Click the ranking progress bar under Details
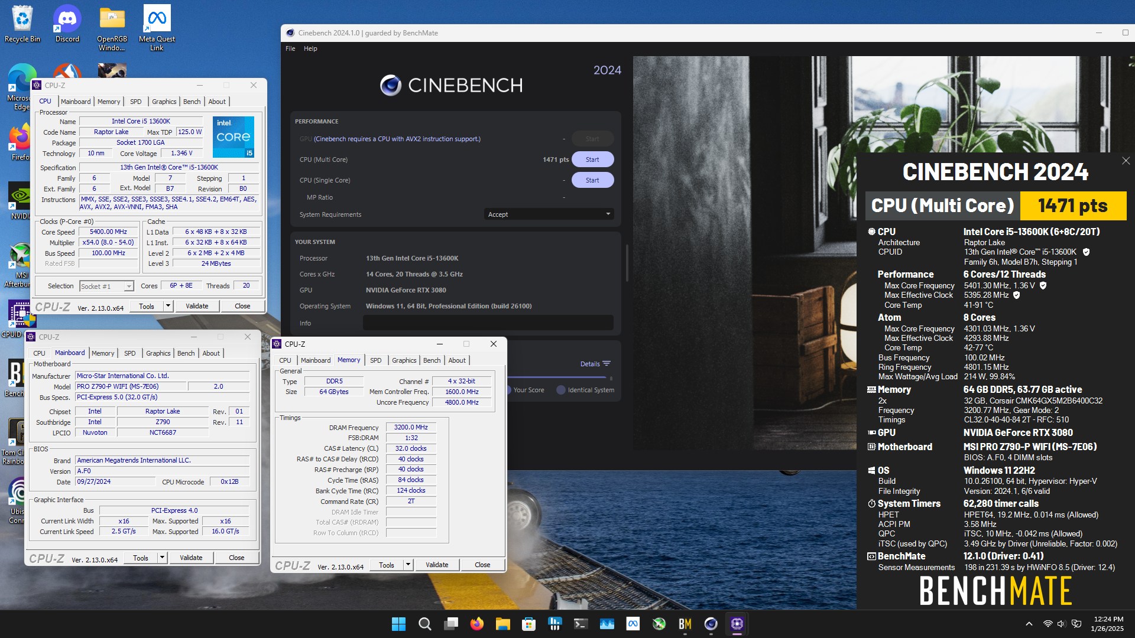This screenshot has height=638, width=1135. tap(557, 377)
